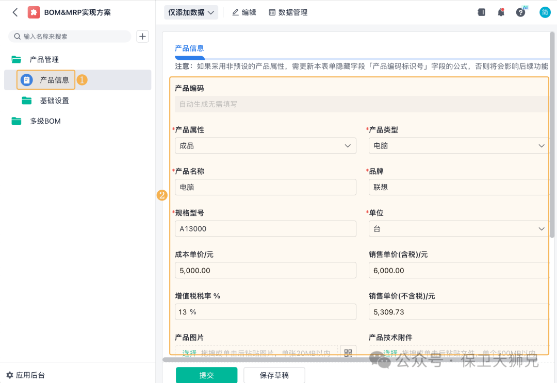This screenshot has width=557, height=383.
Task: Click 编辑 in the top toolbar
Action: [244, 12]
